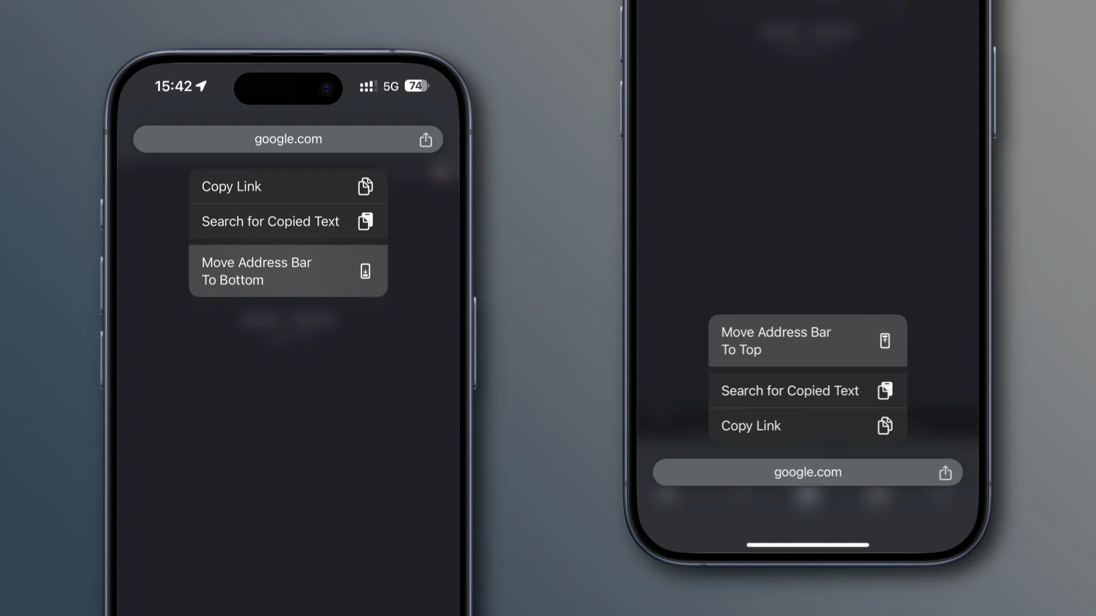This screenshot has height=616, width=1096.
Task: Tap Search for Copied Text icon right
Action: [x=884, y=390]
